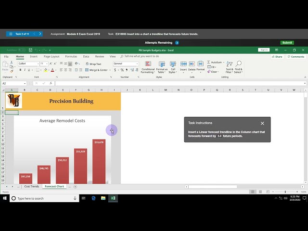Image resolution: width=308 pixels, height=231 pixels.
Task: Switch to the Insert ribbon tab
Action: pos(34,57)
